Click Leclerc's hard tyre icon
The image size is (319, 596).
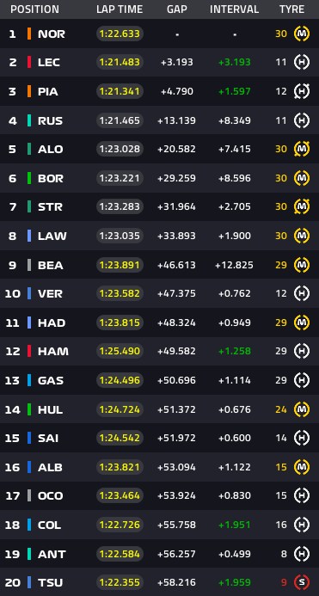302,62
